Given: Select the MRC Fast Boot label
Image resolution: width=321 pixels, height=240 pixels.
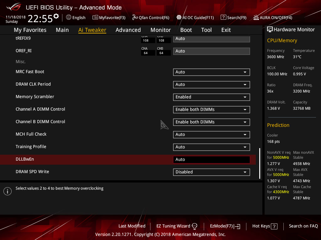Looking at the screenshot, I should click(x=30, y=72).
